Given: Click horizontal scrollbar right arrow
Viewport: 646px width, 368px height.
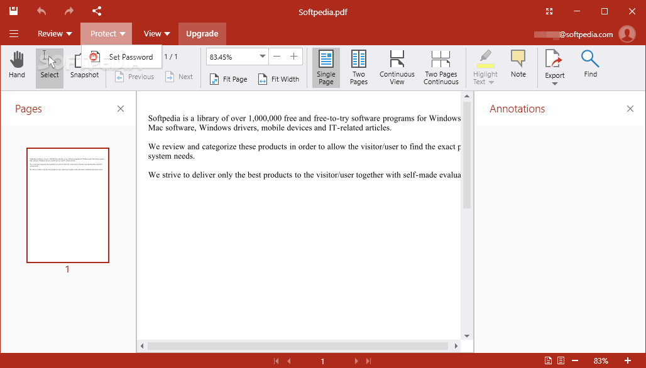Looking at the screenshot, I should 456,346.
